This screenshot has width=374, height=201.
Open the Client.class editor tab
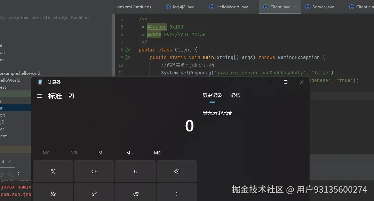pyautogui.click(x=361, y=7)
